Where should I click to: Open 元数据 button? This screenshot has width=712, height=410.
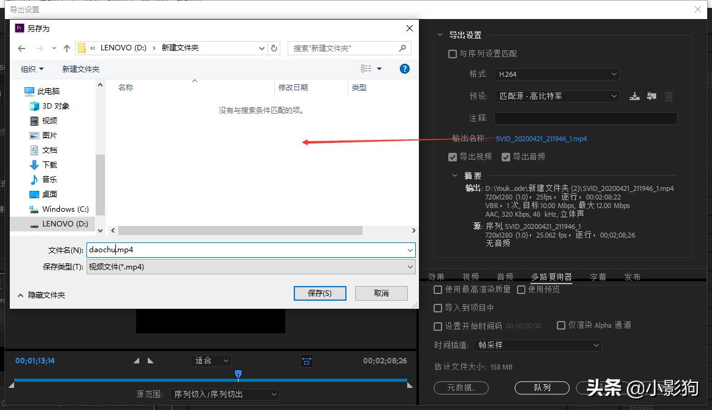(x=461, y=388)
